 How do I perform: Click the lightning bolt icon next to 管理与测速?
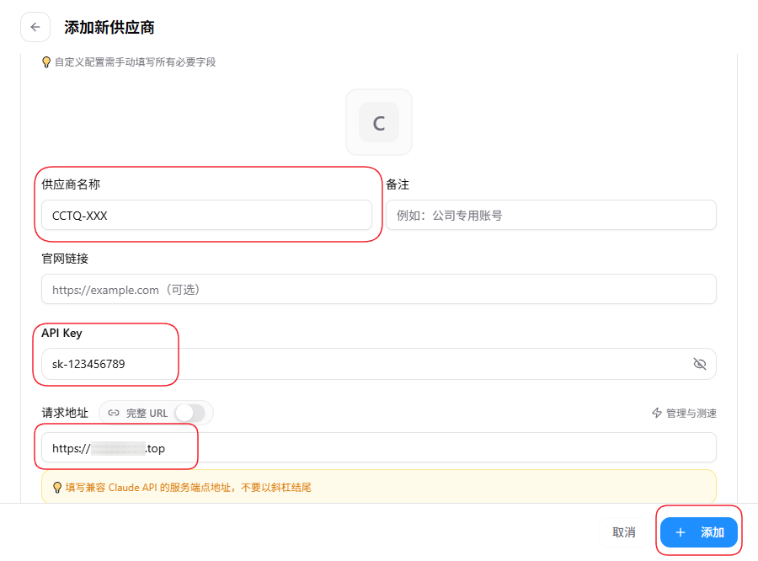pos(657,413)
